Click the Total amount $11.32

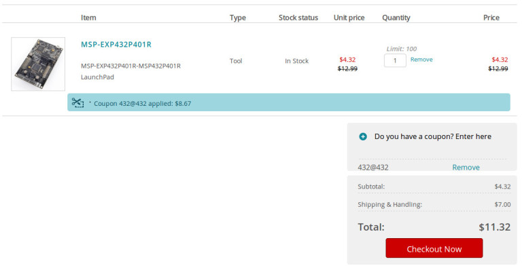click(x=494, y=227)
